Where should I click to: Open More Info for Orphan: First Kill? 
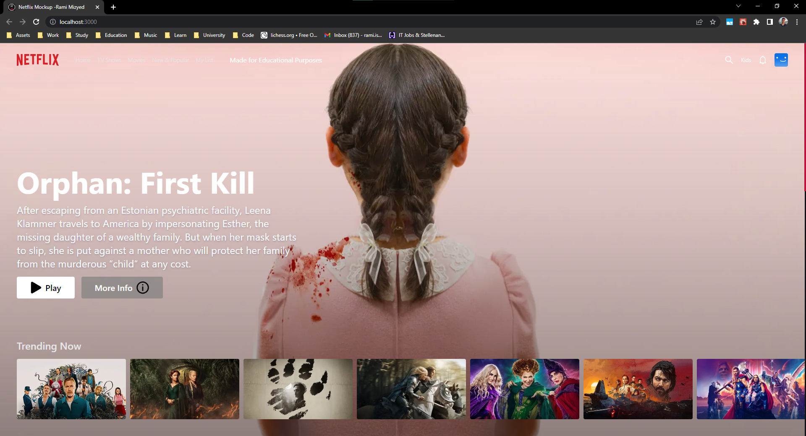click(122, 288)
